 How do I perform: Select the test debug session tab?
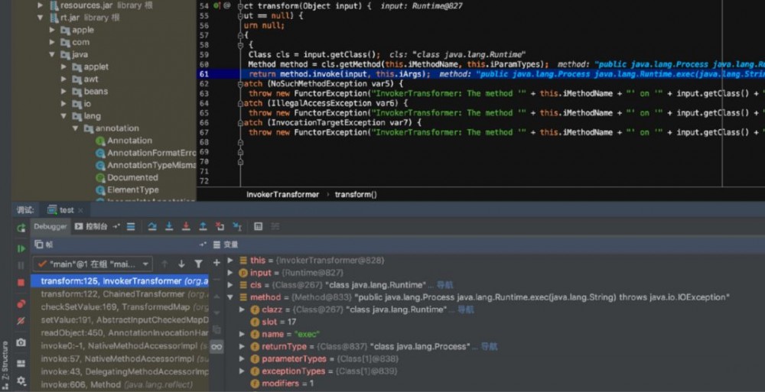(61, 210)
